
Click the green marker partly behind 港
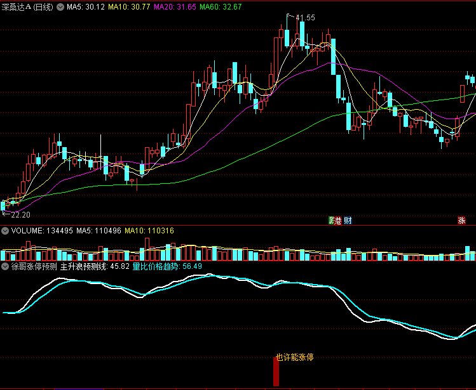tap(331, 220)
